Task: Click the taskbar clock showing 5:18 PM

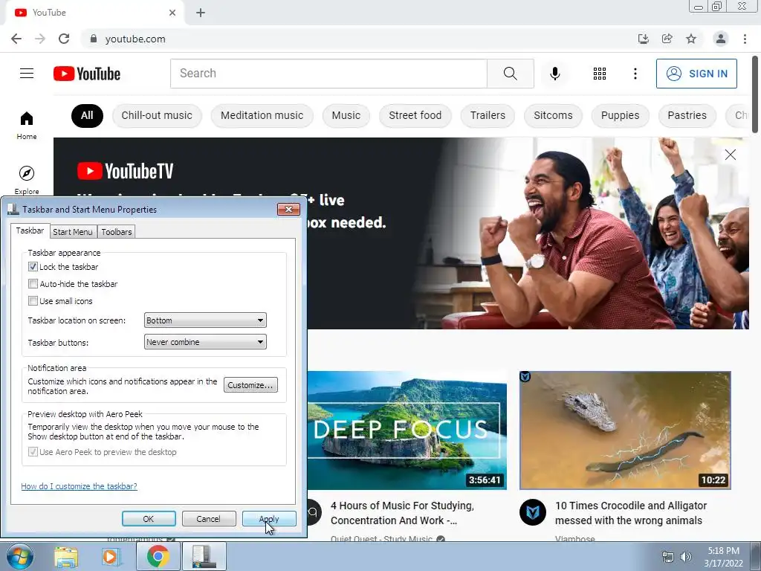Action: pyautogui.click(x=723, y=557)
